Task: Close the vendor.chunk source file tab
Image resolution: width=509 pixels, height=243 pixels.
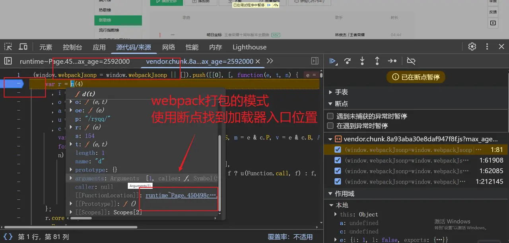Action: [258, 61]
